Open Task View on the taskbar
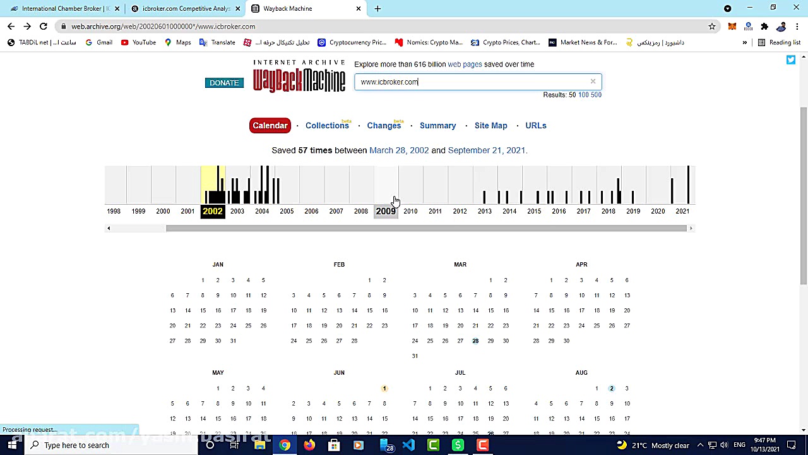808x455 pixels. pos(234,445)
